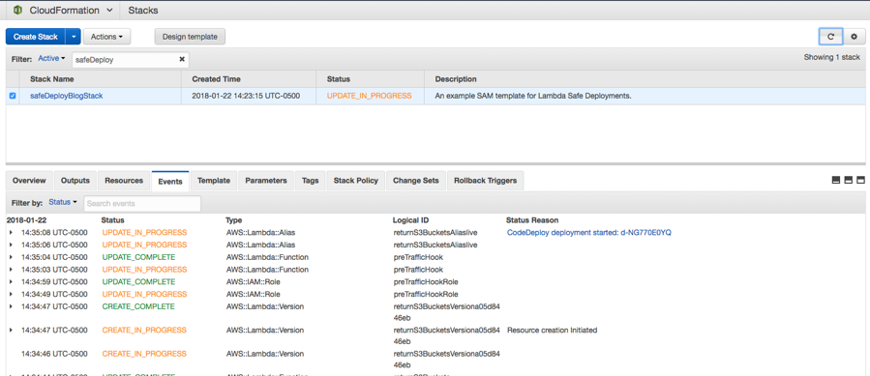Click the Design template button
Image resolution: width=870 pixels, height=376 pixels.
tap(190, 37)
